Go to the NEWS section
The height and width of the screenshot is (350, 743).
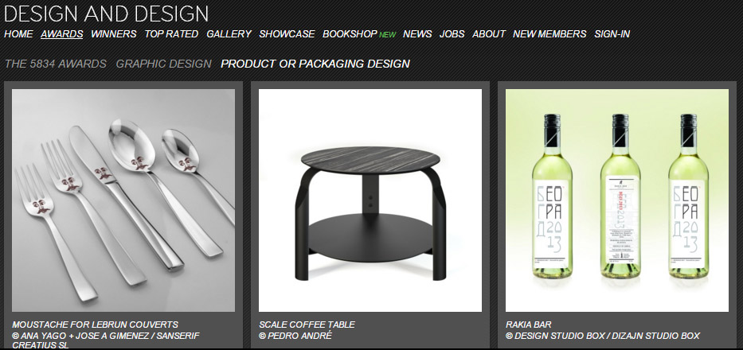[x=417, y=34]
